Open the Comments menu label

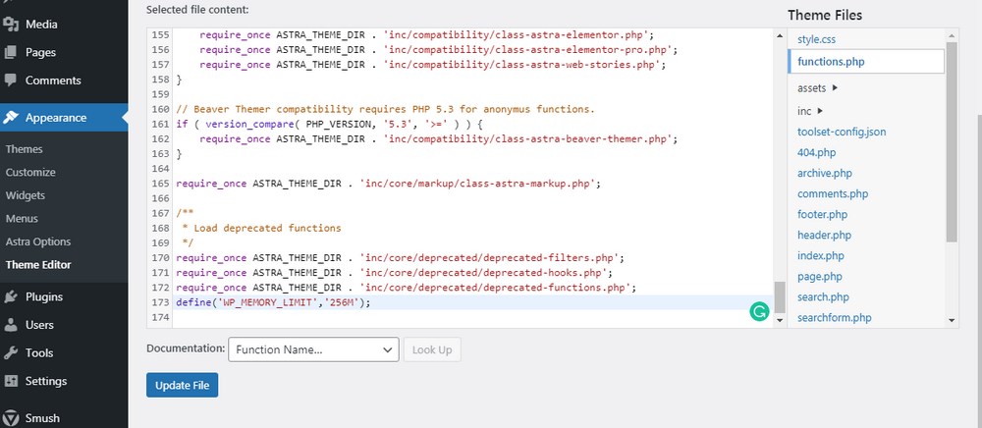[x=53, y=80]
